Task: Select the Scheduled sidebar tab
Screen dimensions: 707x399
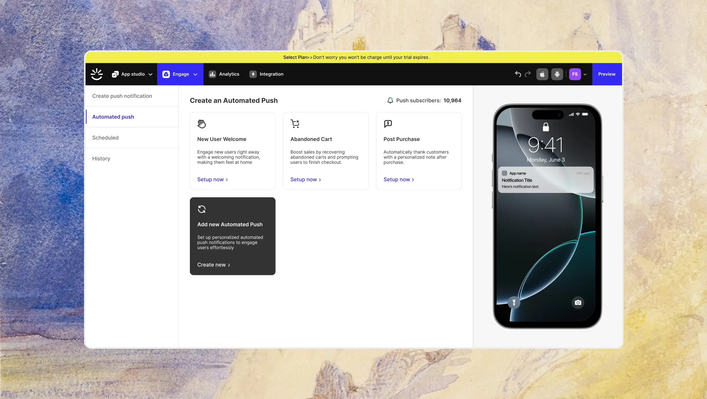Action: point(105,138)
